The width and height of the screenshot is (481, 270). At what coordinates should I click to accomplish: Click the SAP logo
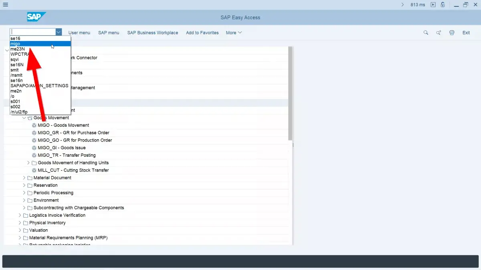tap(36, 17)
